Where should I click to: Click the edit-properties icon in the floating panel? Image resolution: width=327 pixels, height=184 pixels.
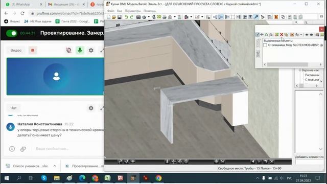[258, 35]
